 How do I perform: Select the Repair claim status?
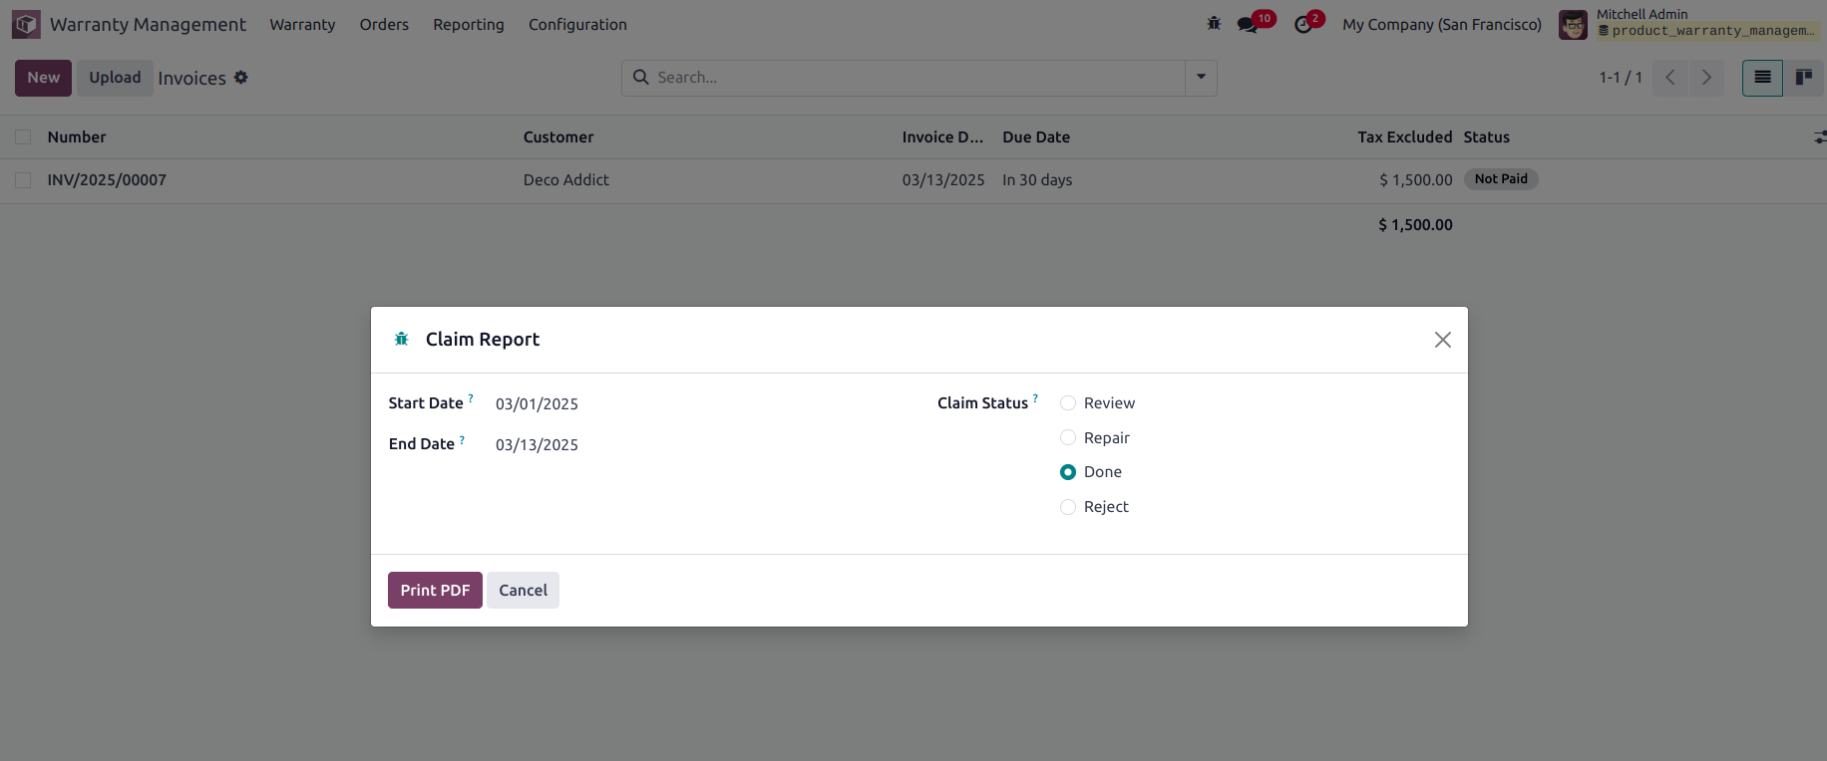pyautogui.click(x=1068, y=438)
